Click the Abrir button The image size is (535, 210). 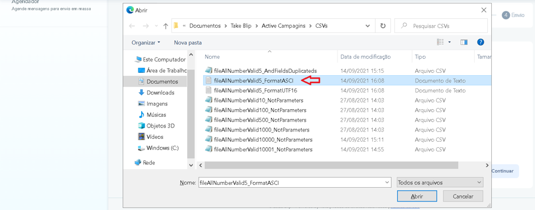click(417, 196)
